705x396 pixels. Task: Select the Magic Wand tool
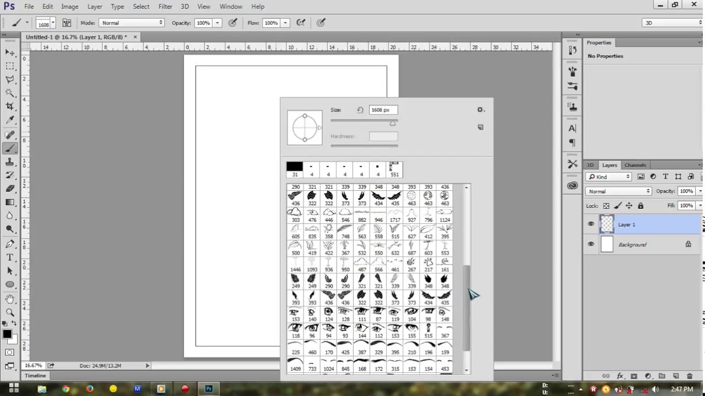pos(10,93)
